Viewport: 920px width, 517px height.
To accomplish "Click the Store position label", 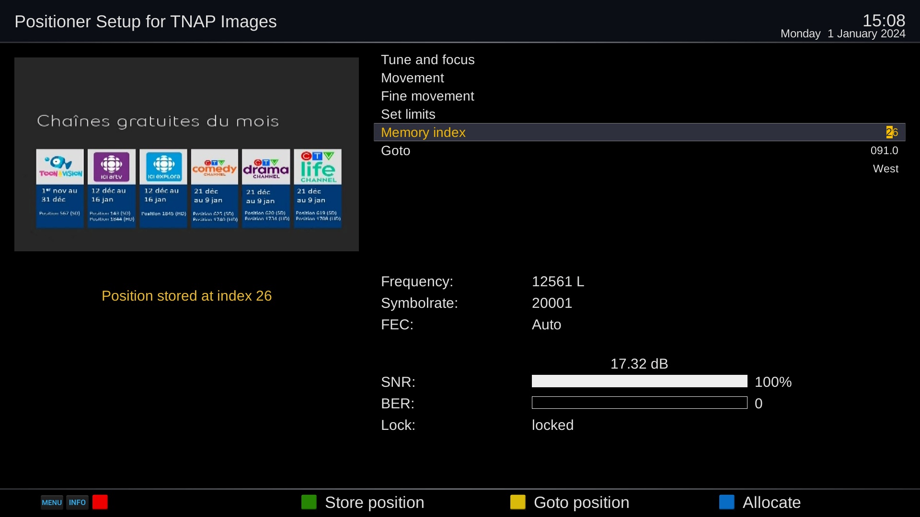I will (x=374, y=503).
